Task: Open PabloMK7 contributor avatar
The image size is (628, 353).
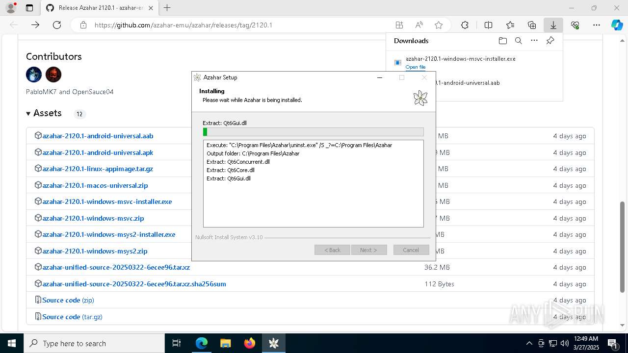Action: [34, 75]
